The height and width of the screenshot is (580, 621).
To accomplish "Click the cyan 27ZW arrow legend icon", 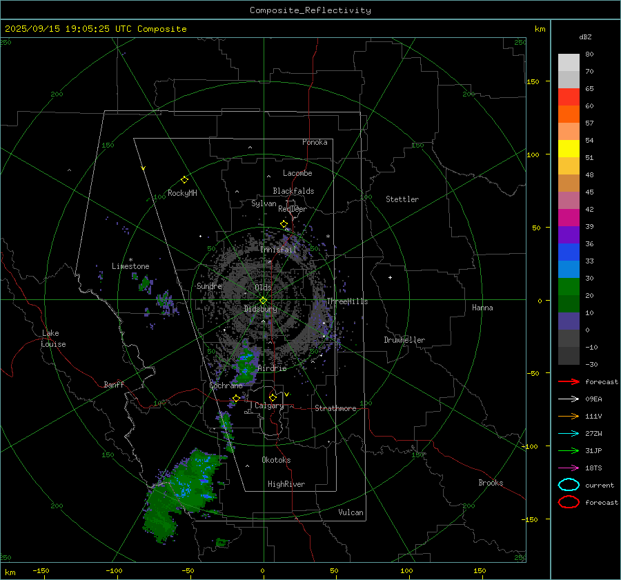I will pyautogui.click(x=569, y=434).
